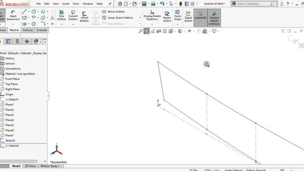Create a New document

(x=126, y=4)
